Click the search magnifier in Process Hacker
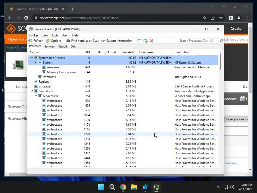257x193 pixels. tap(221, 40)
